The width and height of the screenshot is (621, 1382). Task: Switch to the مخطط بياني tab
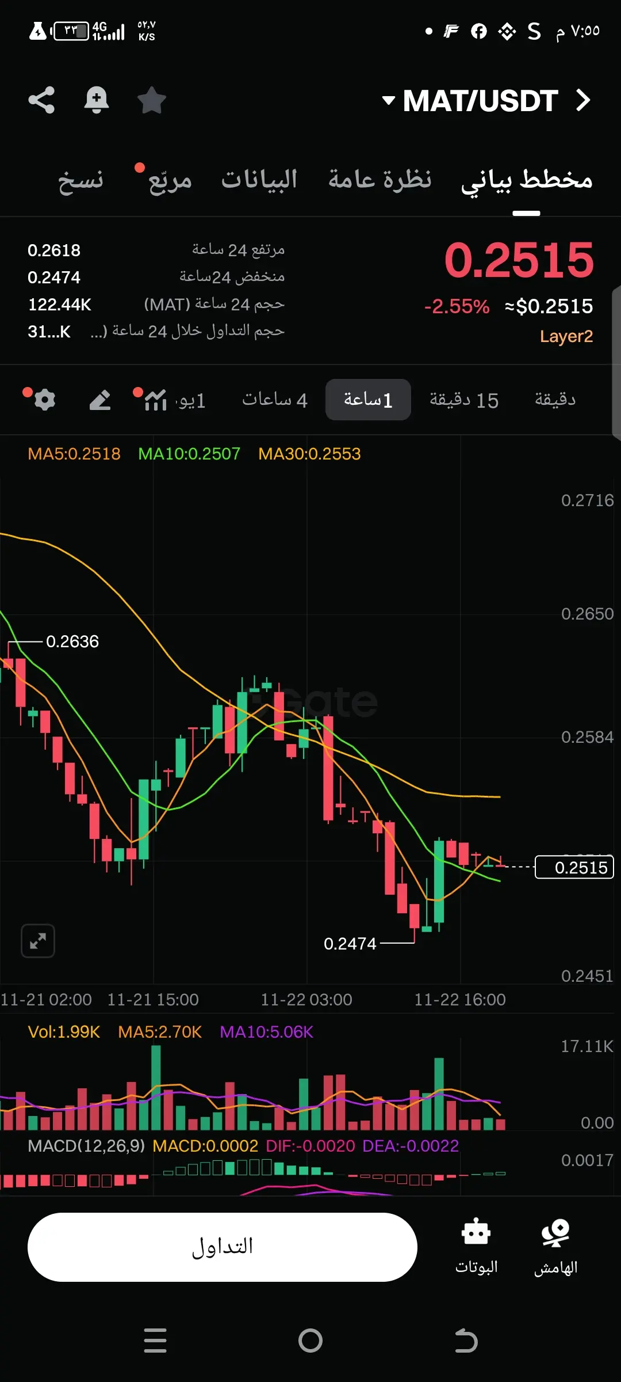pyautogui.click(x=527, y=180)
